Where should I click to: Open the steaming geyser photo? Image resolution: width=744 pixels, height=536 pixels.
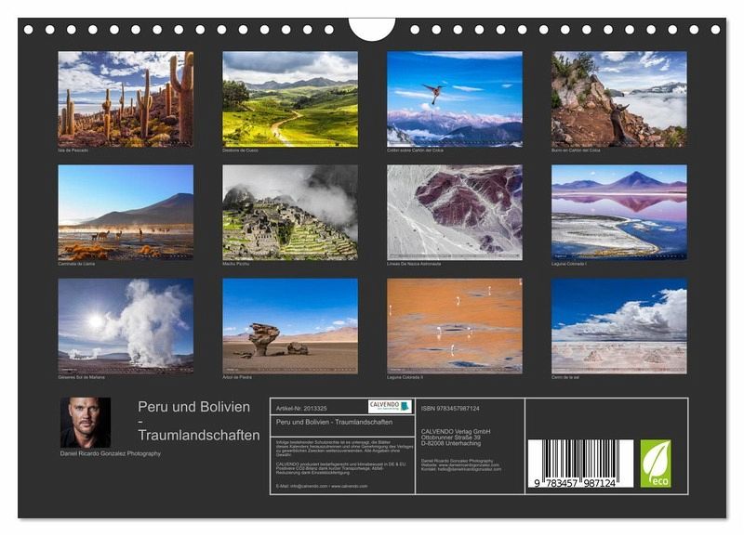click(x=126, y=326)
